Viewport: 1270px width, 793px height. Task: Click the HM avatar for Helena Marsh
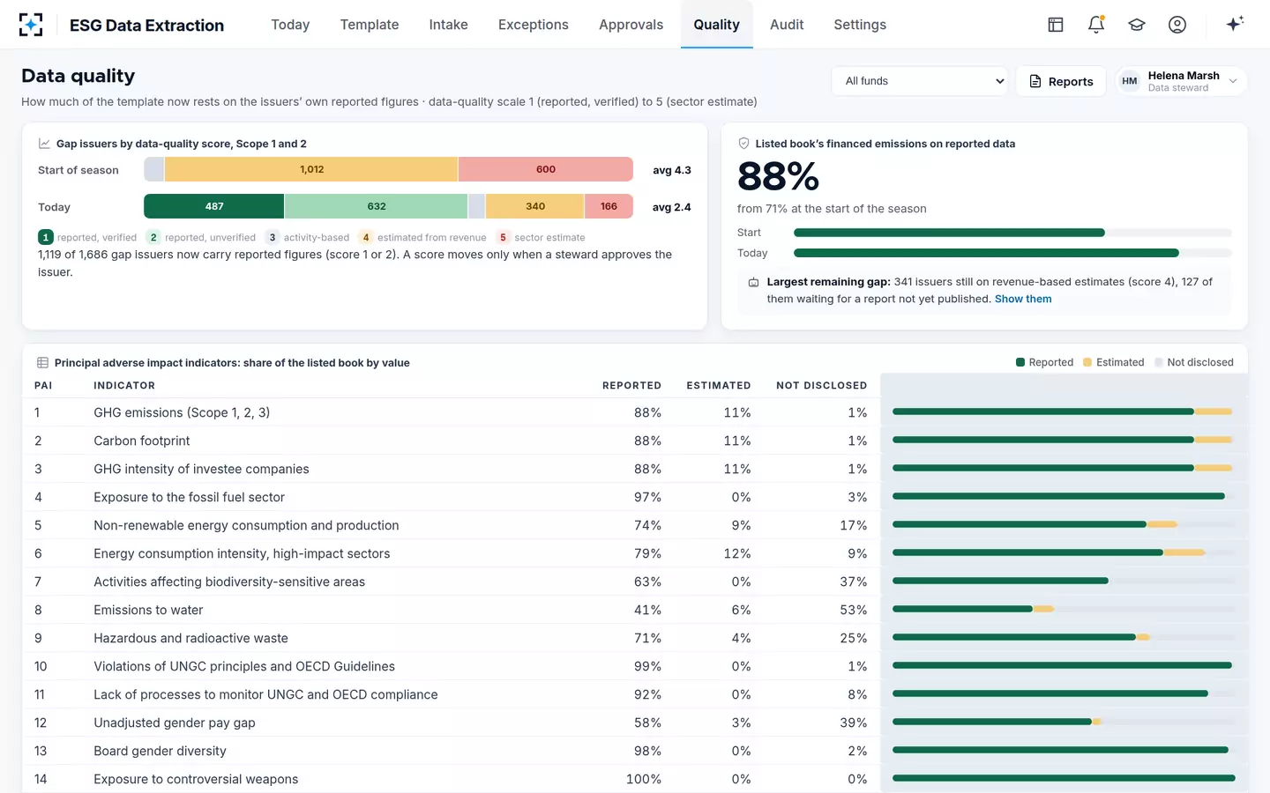pyautogui.click(x=1130, y=81)
